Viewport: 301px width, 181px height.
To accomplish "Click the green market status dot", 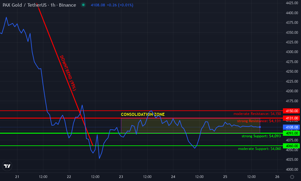I will [84, 5].
